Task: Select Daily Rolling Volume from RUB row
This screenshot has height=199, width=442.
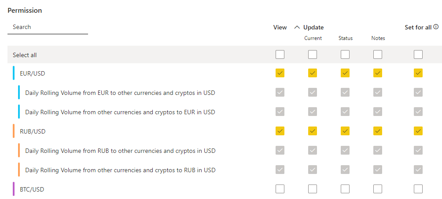Action: click(x=120, y=151)
